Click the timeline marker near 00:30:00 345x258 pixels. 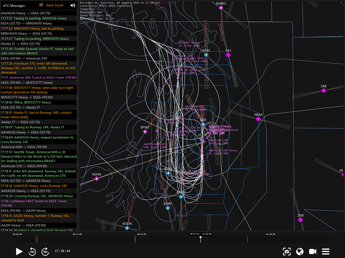(x=135, y=240)
